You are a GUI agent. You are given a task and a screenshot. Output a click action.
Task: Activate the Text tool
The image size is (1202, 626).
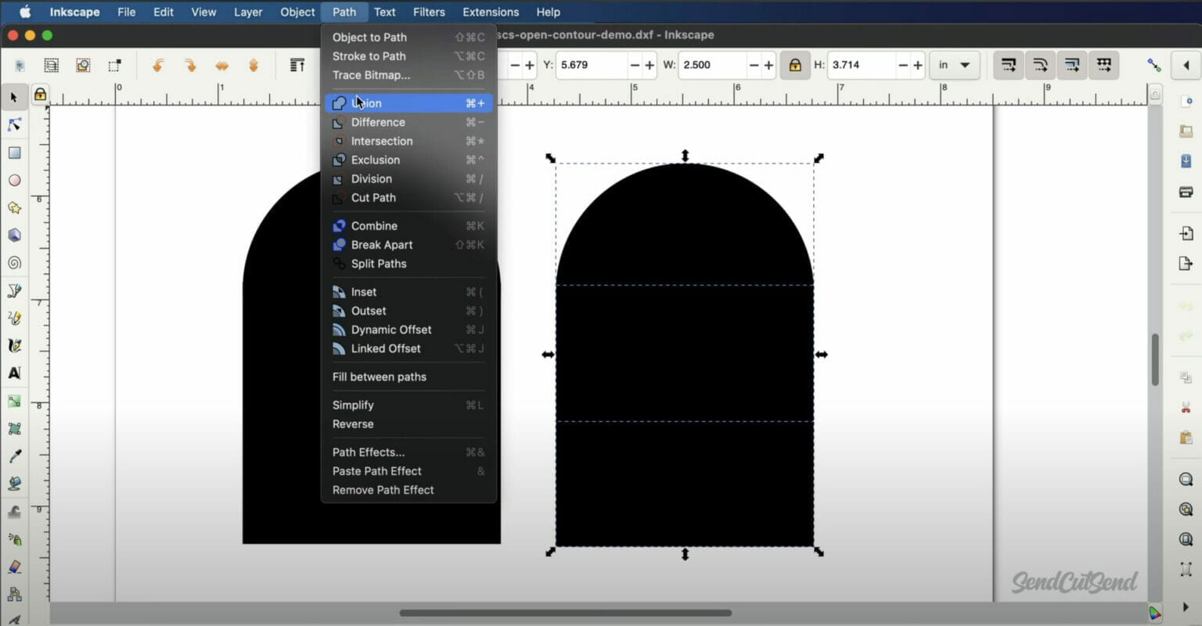tap(14, 372)
